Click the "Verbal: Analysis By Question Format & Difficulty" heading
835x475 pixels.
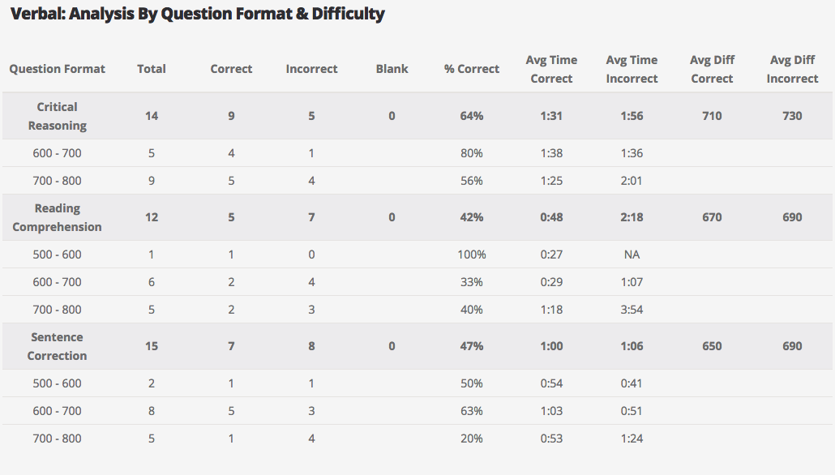coord(197,14)
